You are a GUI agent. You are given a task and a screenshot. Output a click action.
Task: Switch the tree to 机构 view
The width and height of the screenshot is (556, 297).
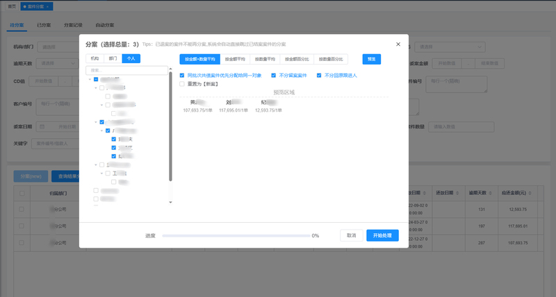(x=95, y=60)
